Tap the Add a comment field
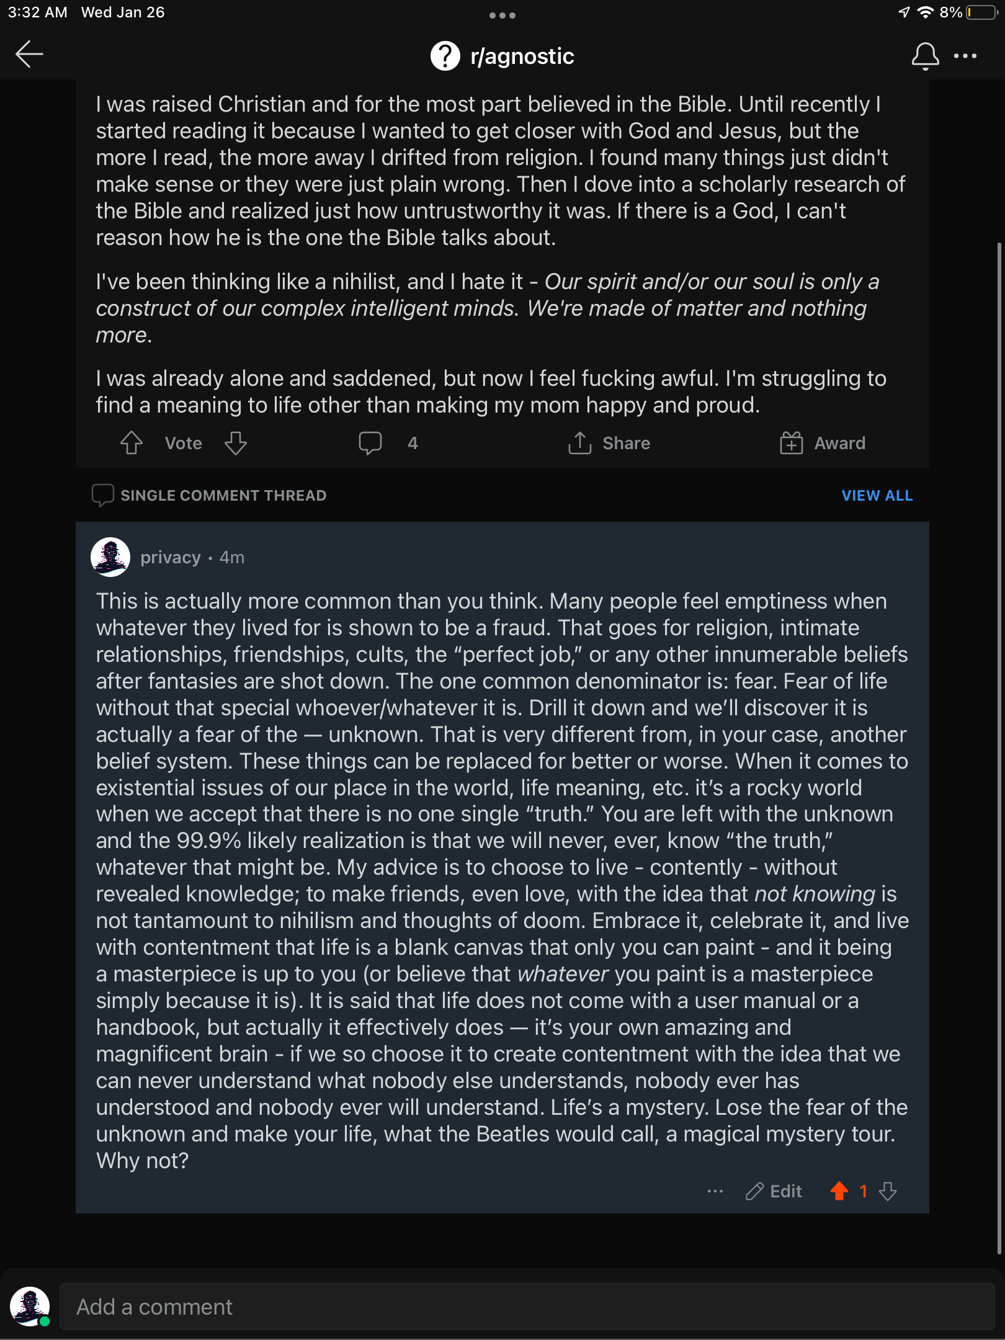1005x1340 pixels. [527, 1306]
